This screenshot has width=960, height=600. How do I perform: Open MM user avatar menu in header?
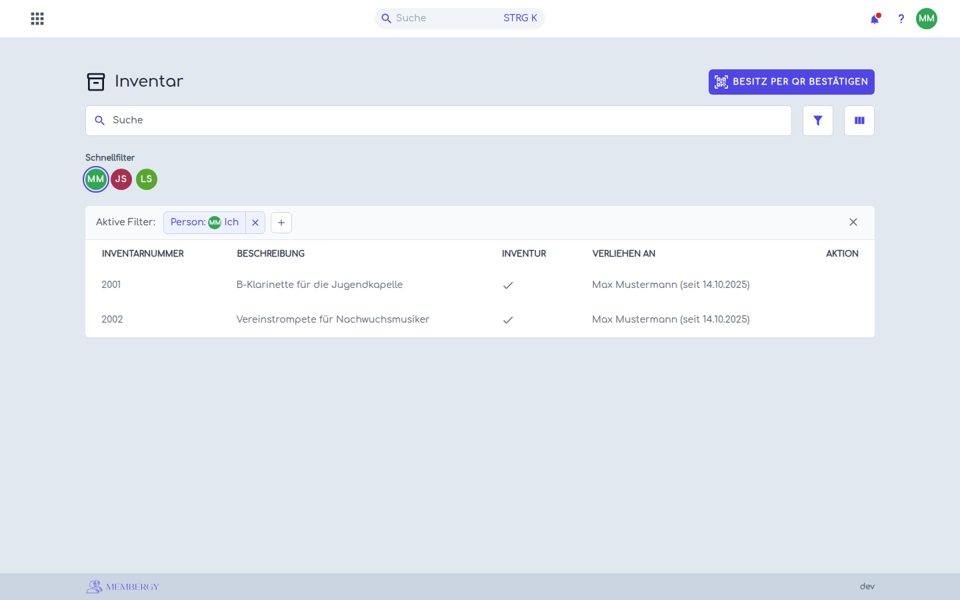(927, 19)
